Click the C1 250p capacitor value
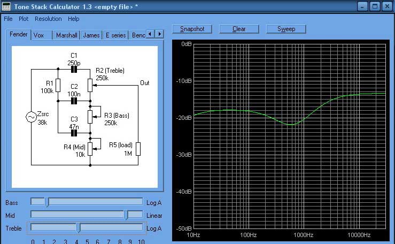Image resolution: width=395 pixels, height=244 pixels. tap(74, 63)
